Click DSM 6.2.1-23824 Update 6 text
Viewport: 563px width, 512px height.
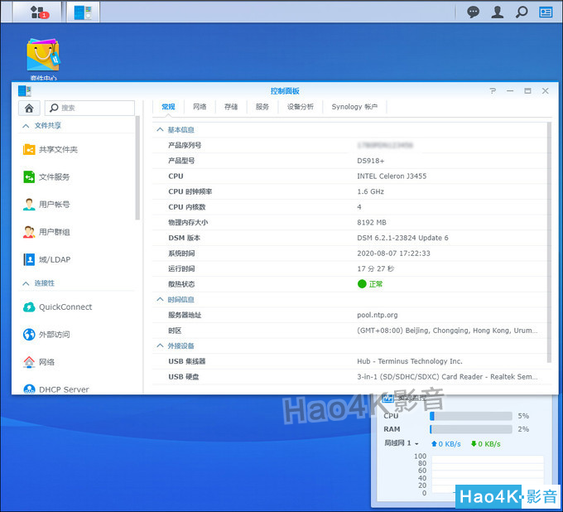[x=402, y=238]
